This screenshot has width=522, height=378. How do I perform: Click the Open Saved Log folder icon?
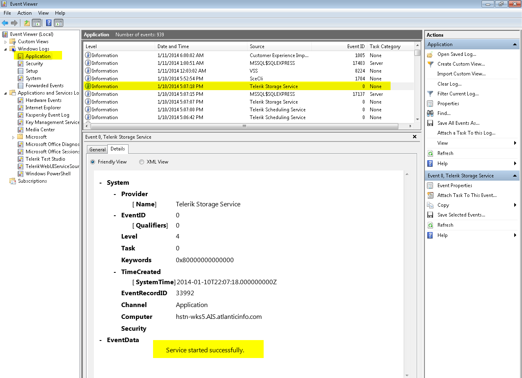click(x=430, y=55)
